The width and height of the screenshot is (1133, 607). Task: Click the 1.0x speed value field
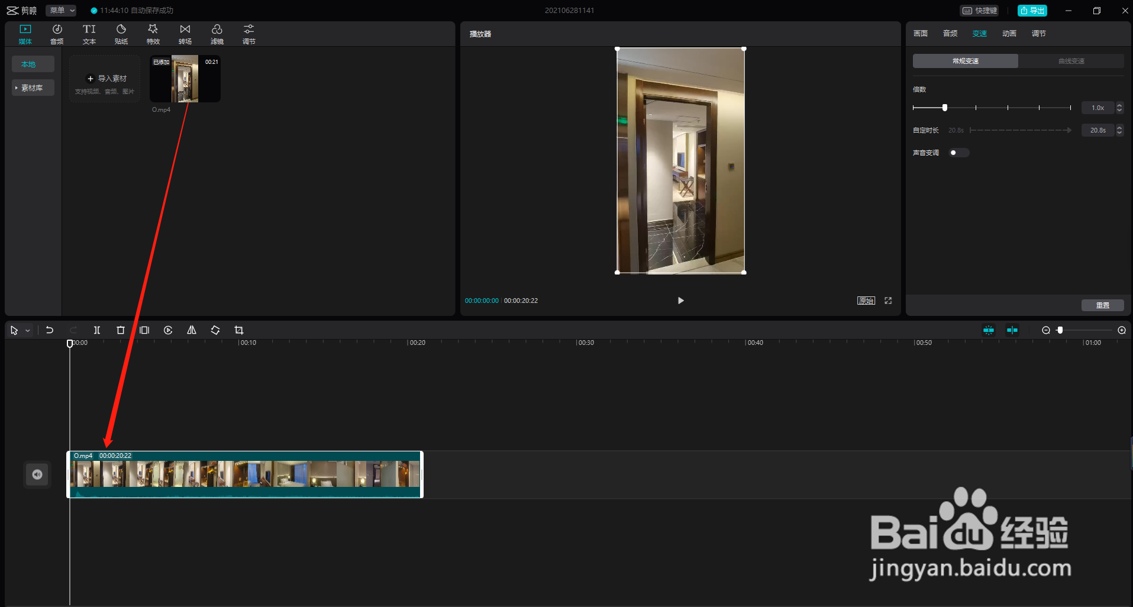pos(1098,108)
